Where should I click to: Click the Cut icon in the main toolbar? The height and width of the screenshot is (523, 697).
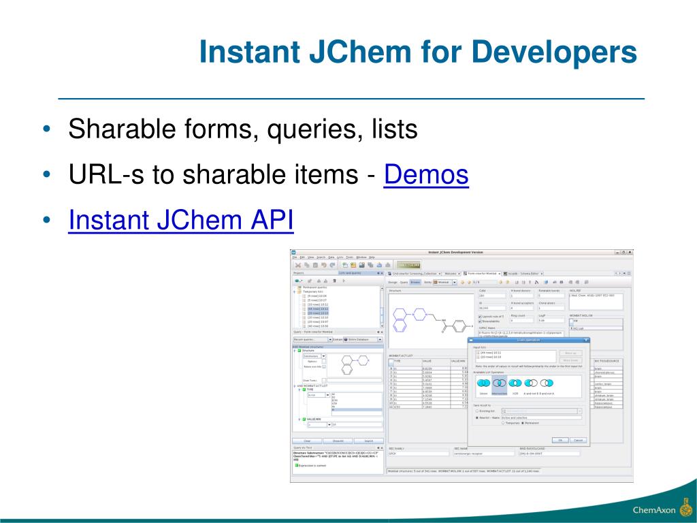298,265
